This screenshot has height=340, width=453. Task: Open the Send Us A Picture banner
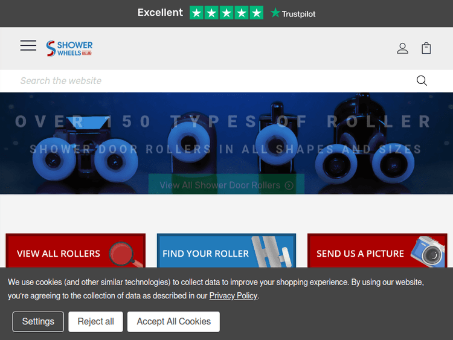point(360,253)
